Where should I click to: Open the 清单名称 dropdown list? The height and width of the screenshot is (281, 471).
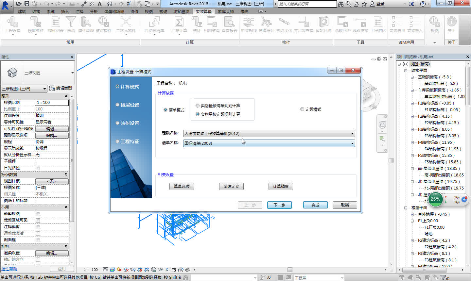click(352, 143)
